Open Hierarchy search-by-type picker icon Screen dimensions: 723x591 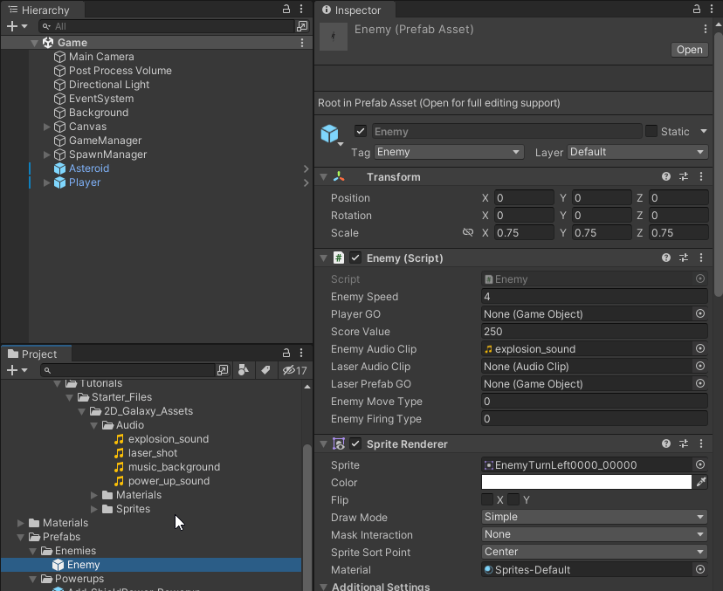tap(302, 26)
